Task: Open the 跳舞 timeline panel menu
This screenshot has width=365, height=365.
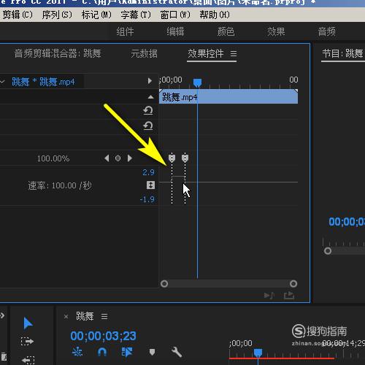Action: coord(104,317)
